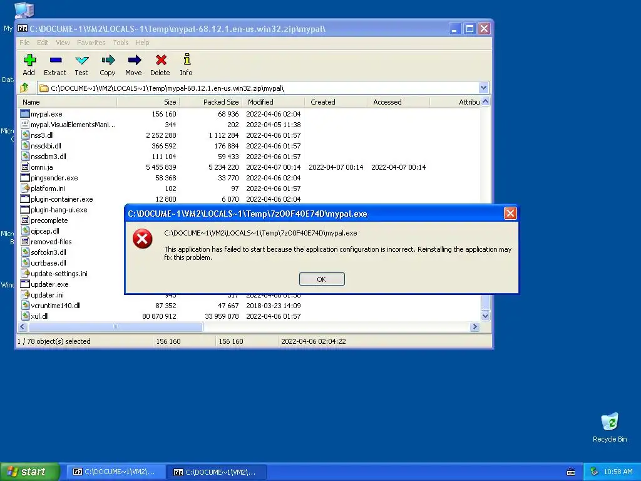This screenshot has width=641, height=481.
Task: Open the Start menu
Action: coord(29,472)
